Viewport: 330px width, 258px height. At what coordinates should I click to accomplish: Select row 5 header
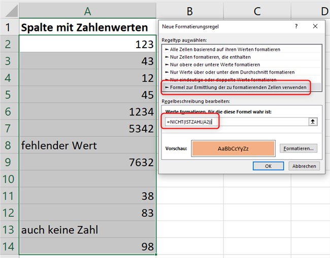click(9, 95)
